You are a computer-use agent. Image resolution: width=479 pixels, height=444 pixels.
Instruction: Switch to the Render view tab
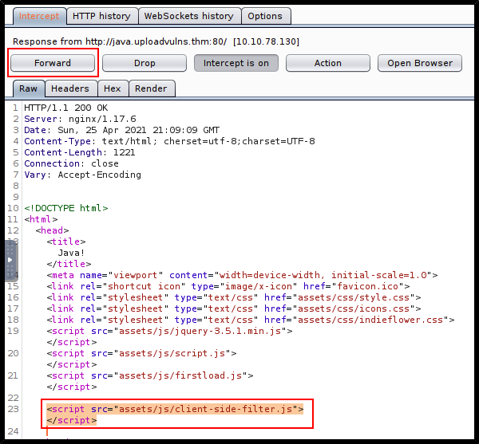(x=151, y=88)
